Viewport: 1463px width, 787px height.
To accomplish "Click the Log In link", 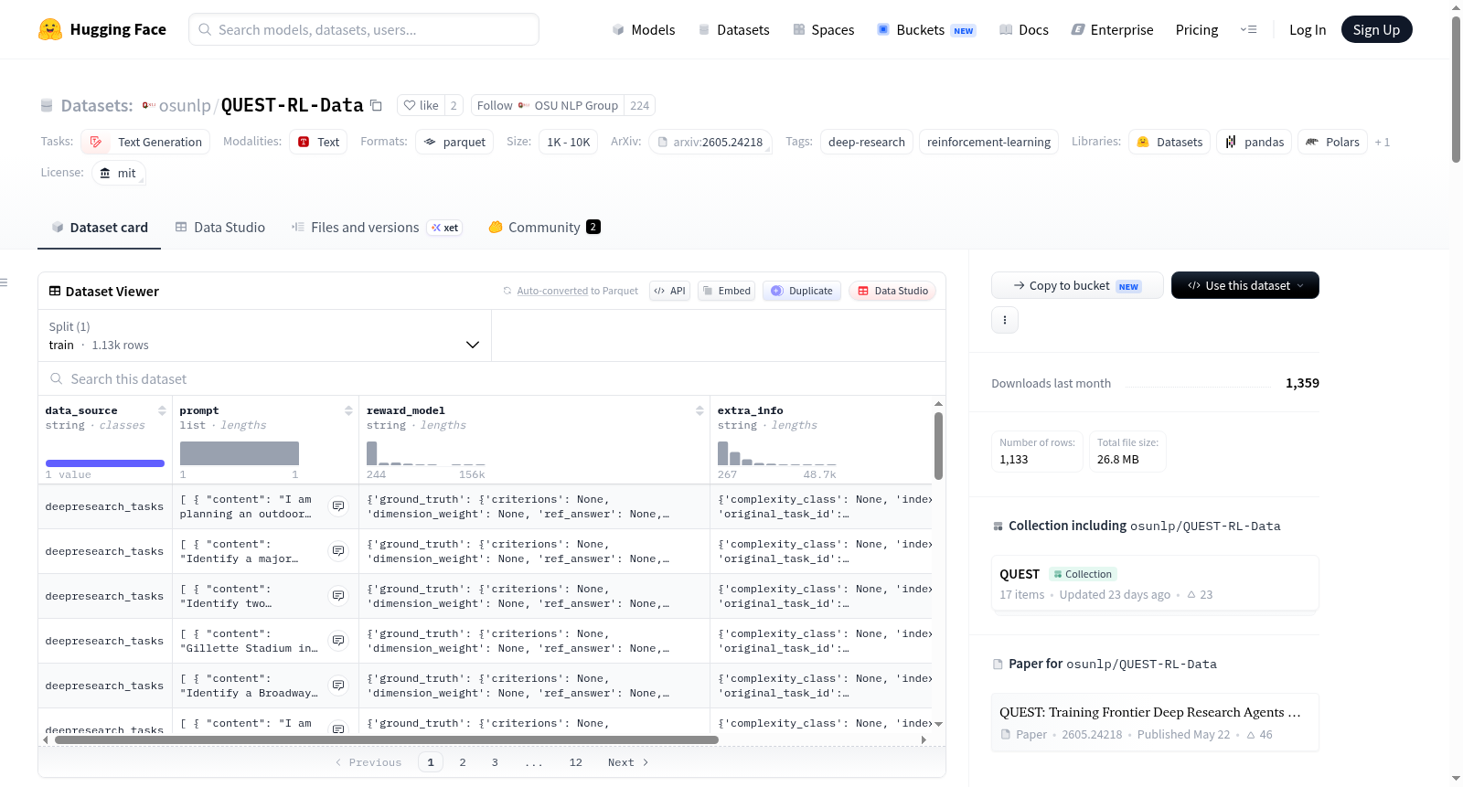I will point(1308,29).
